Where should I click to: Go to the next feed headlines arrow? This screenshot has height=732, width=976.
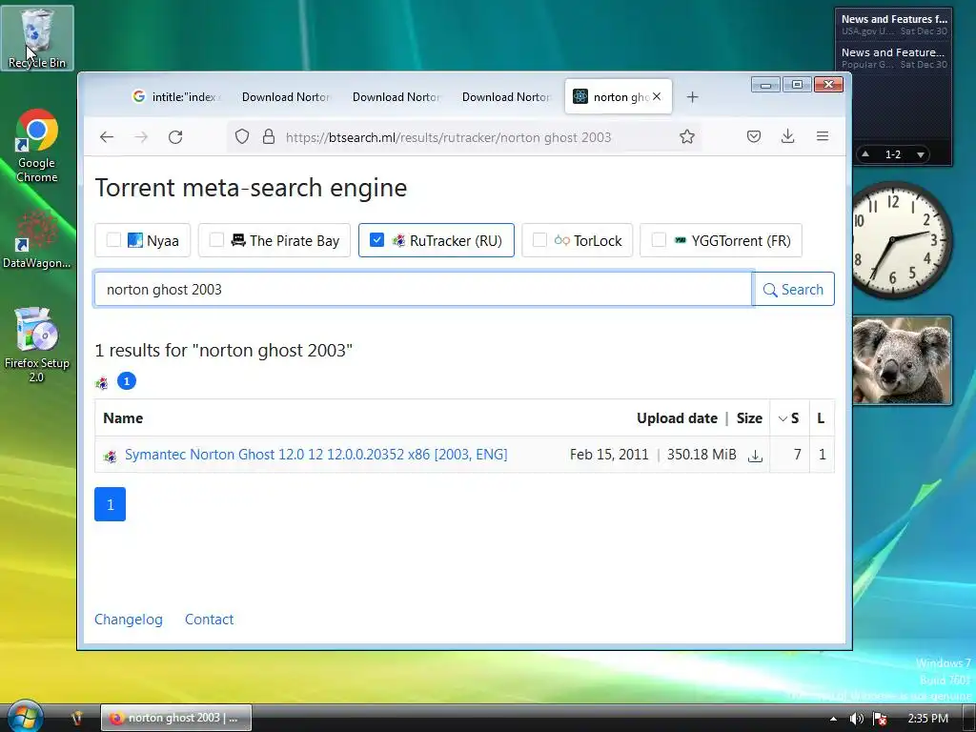tap(921, 154)
